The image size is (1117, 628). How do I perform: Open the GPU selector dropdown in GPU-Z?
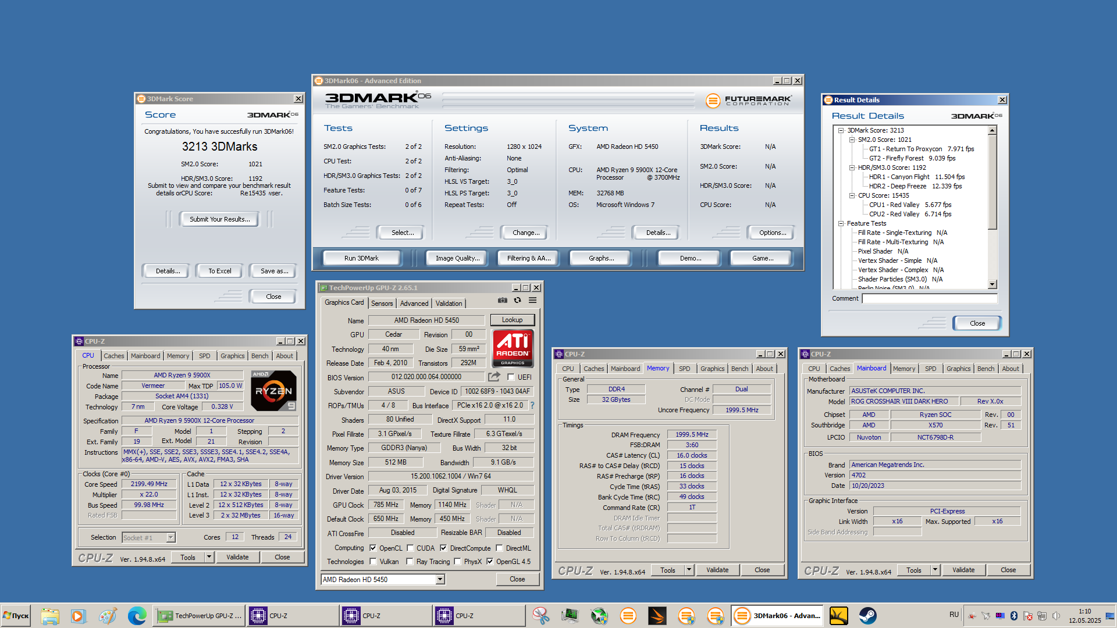tap(440, 579)
